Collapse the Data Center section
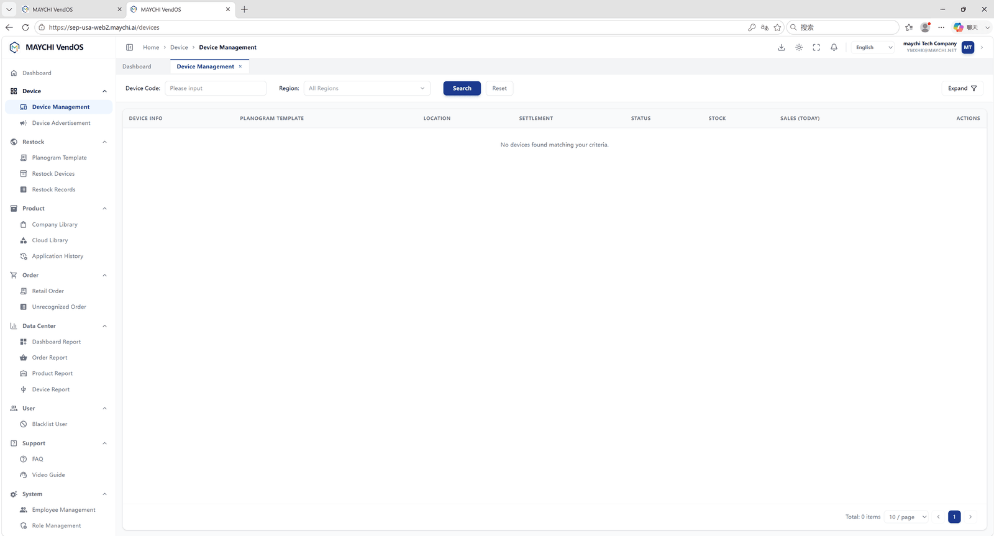The width and height of the screenshot is (994, 536). pos(58,326)
